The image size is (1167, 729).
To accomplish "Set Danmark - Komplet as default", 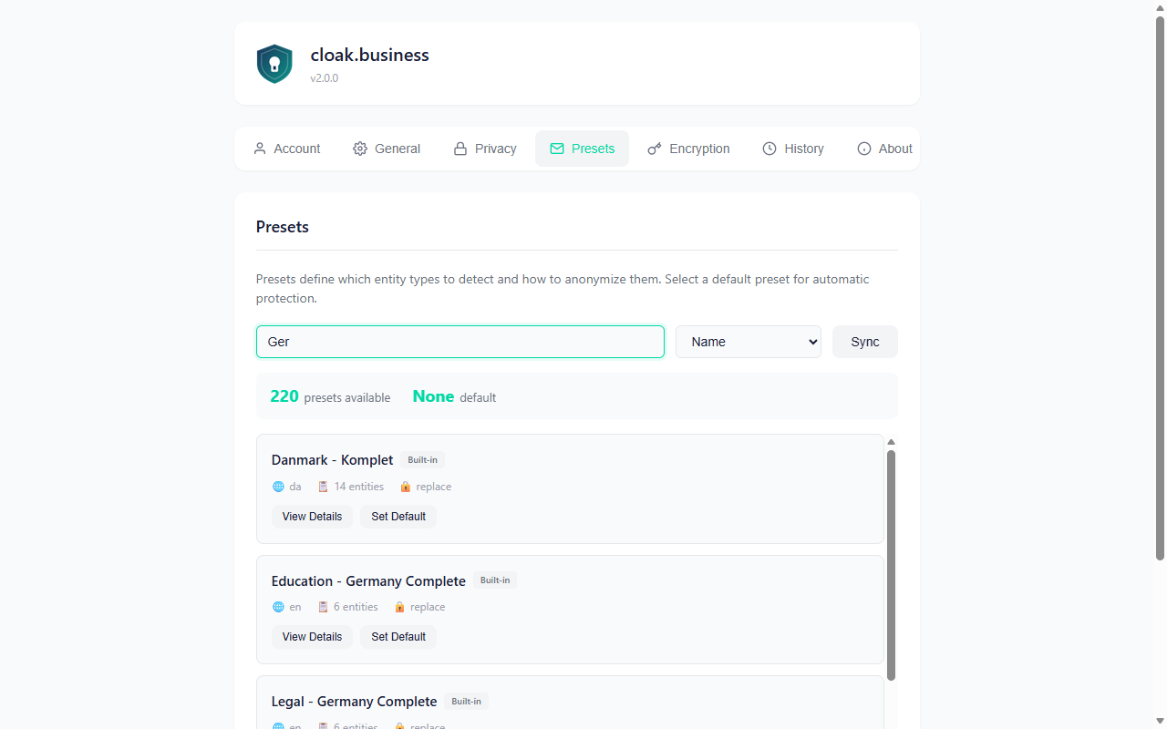I will [398, 517].
